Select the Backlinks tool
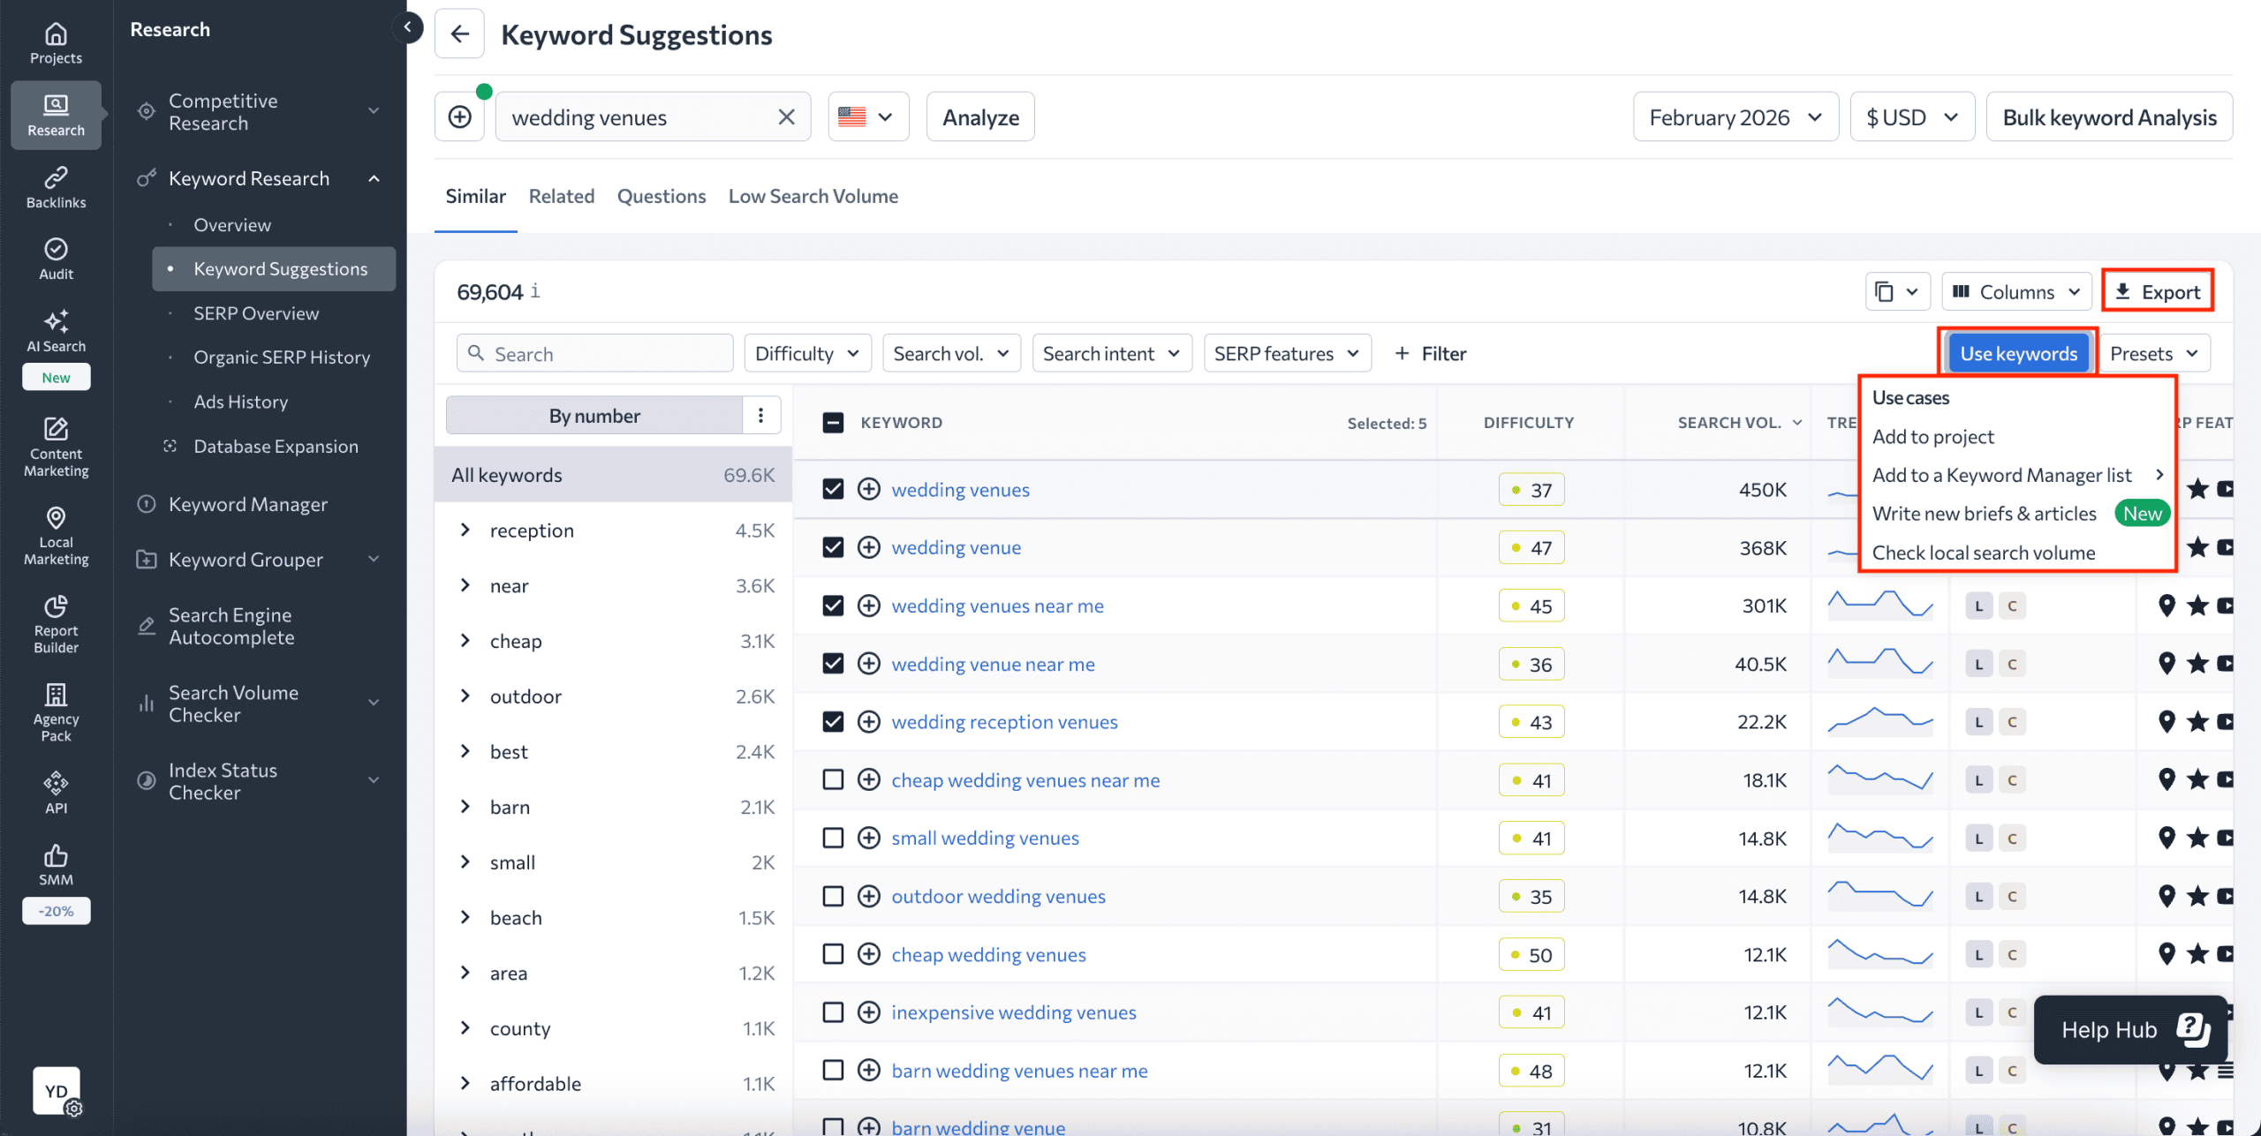This screenshot has width=2261, height=1136. point(55,186)
